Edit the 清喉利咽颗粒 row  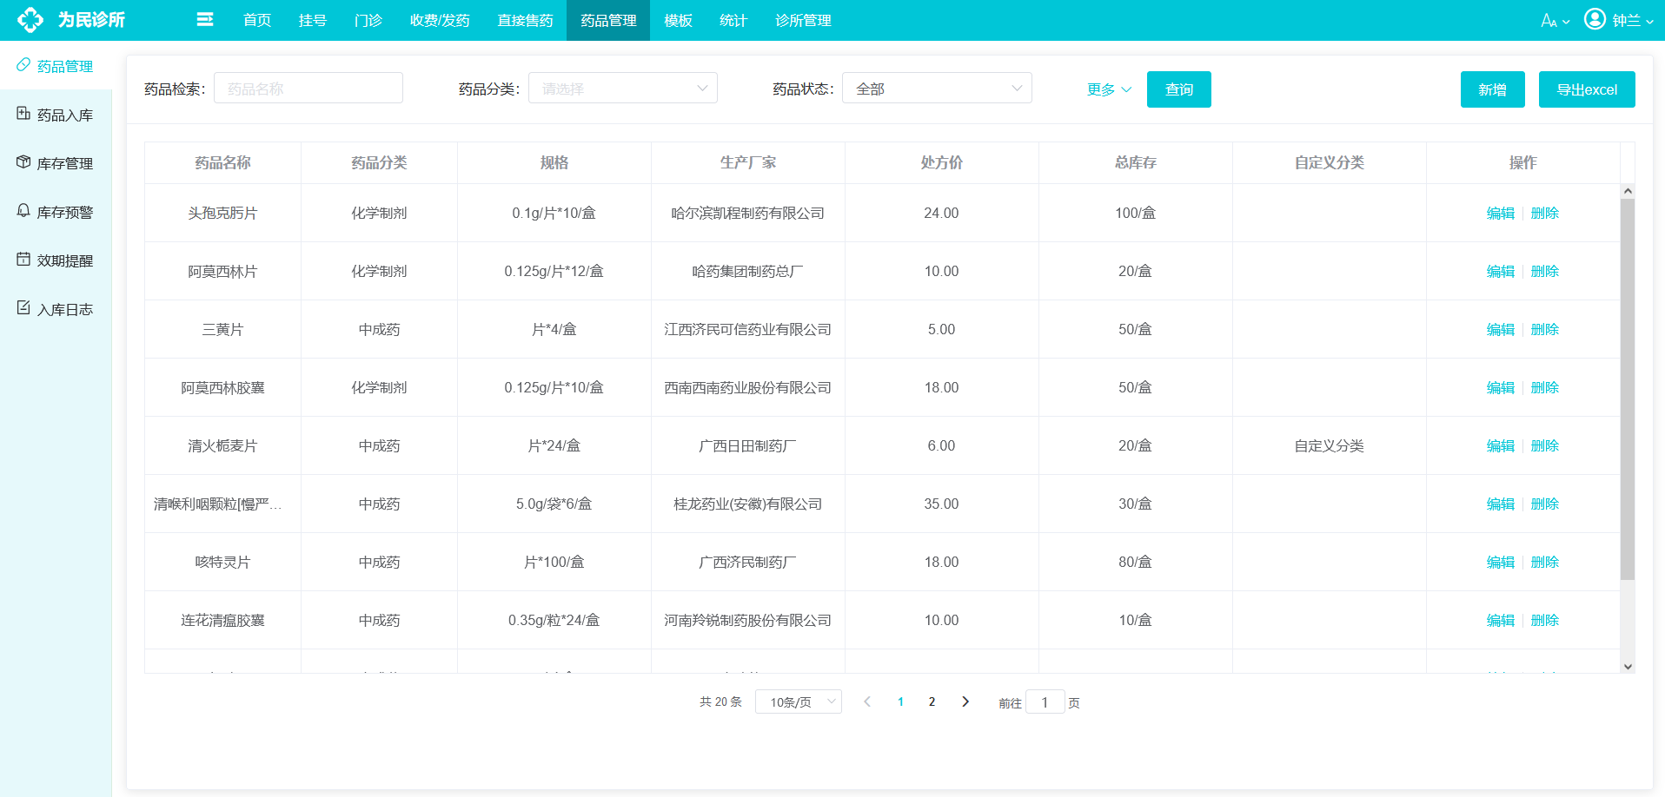click(1501, 504)
